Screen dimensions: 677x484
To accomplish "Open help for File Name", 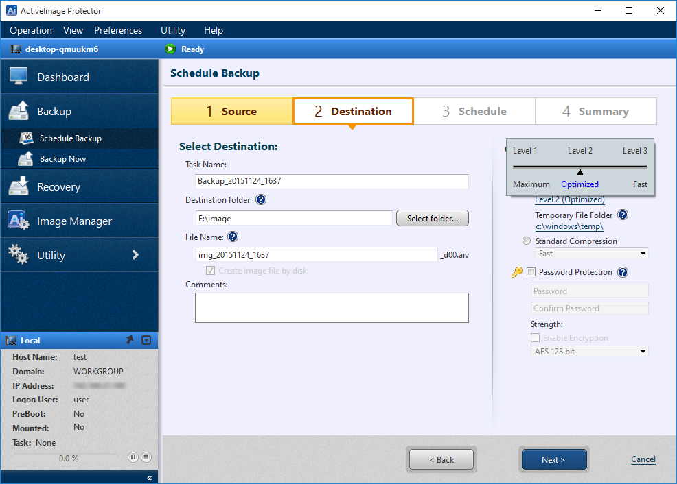I will pos(233,237).
